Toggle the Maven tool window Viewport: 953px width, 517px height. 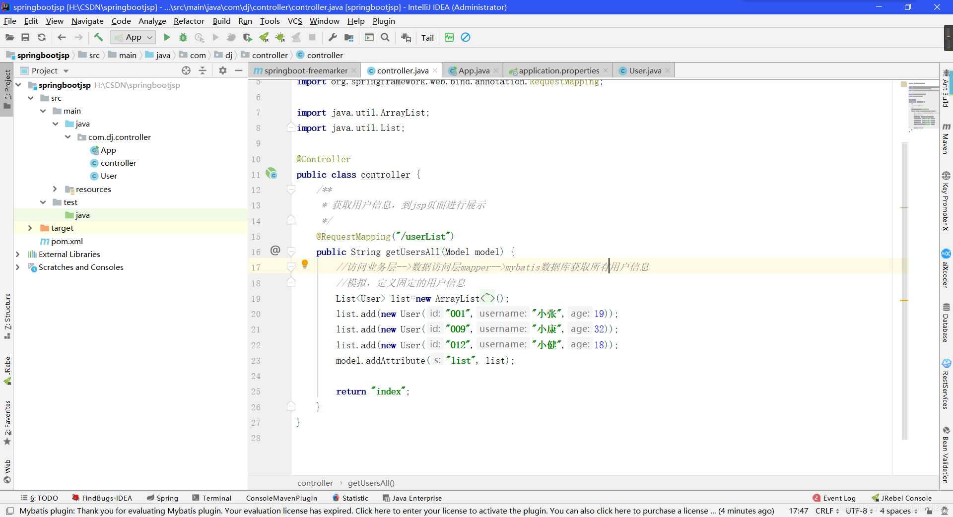click(x=946, y=138)
